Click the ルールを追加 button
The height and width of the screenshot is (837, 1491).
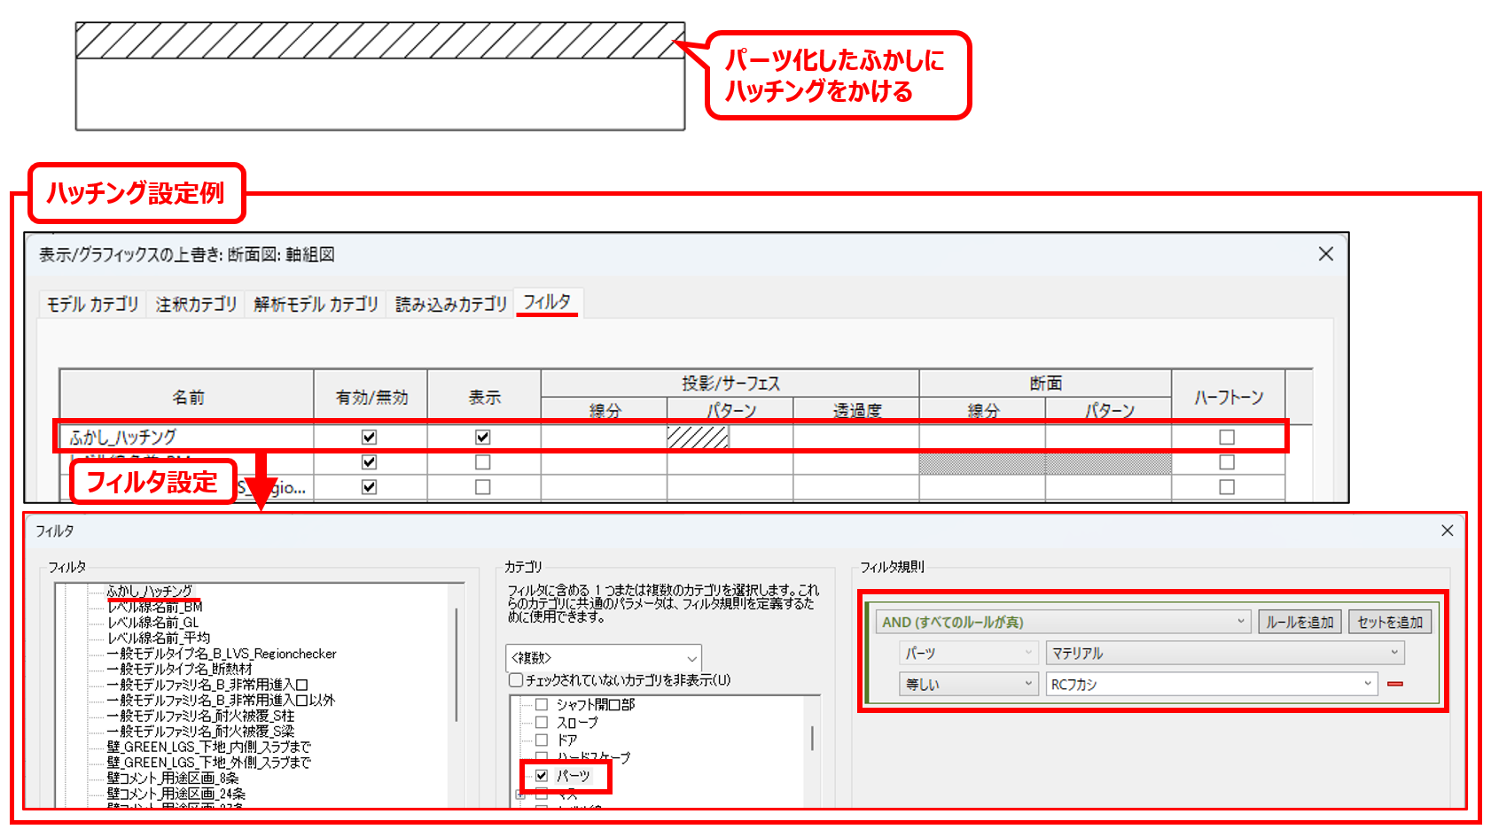coord(1300,622)
